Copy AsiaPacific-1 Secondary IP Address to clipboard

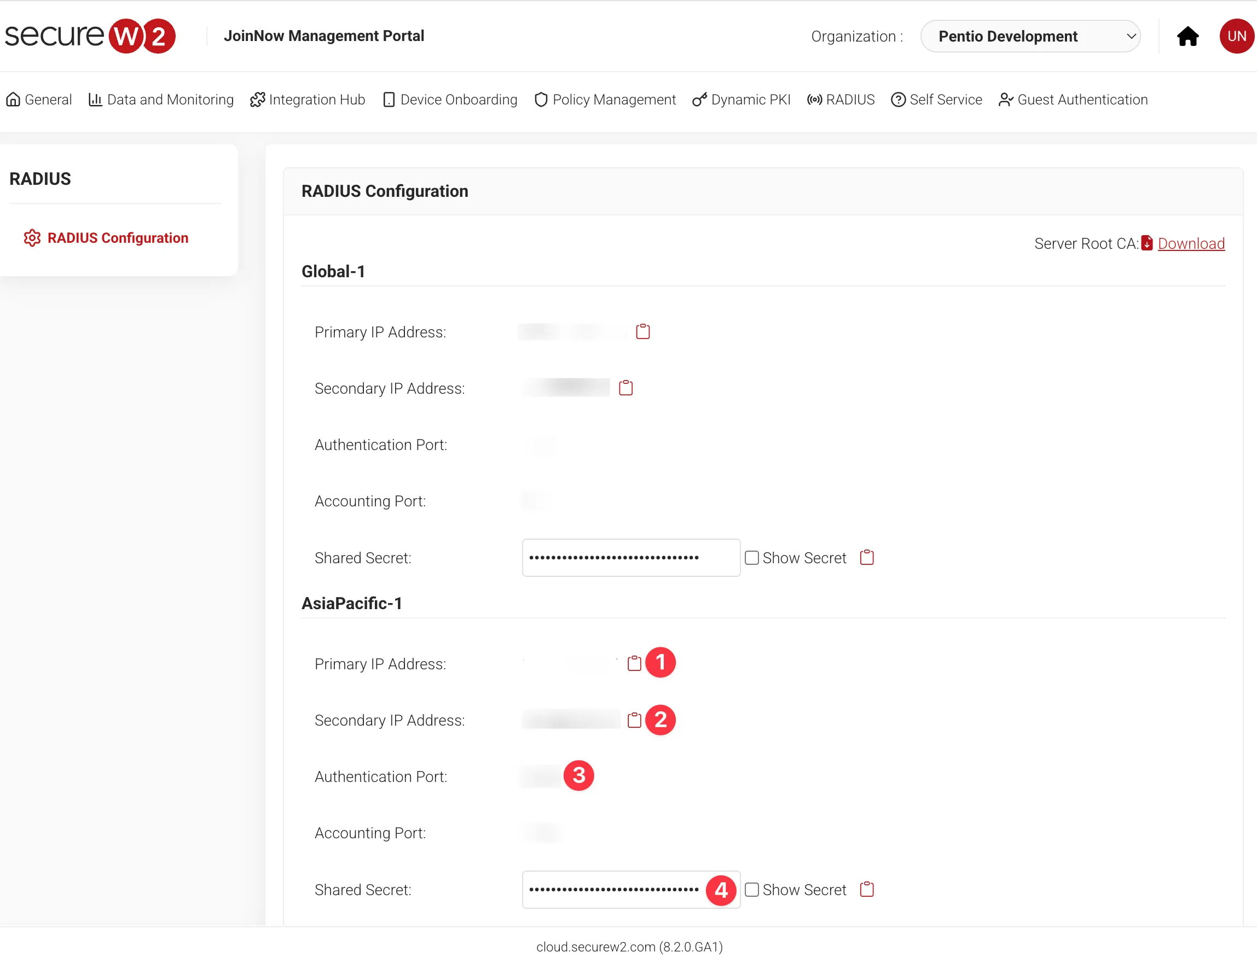634,720
